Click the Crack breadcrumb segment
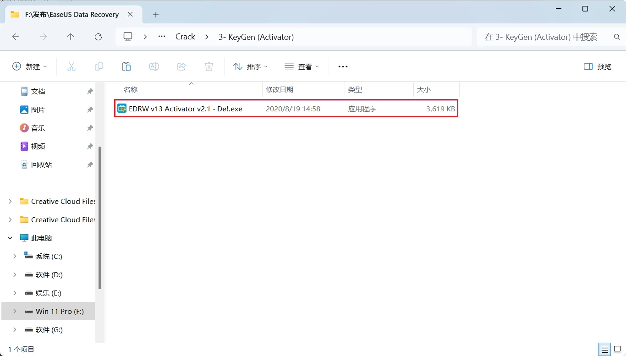Image resolution: width=626 pixels, height=356 pixels. pyautogui.click(x=185, y=37)
